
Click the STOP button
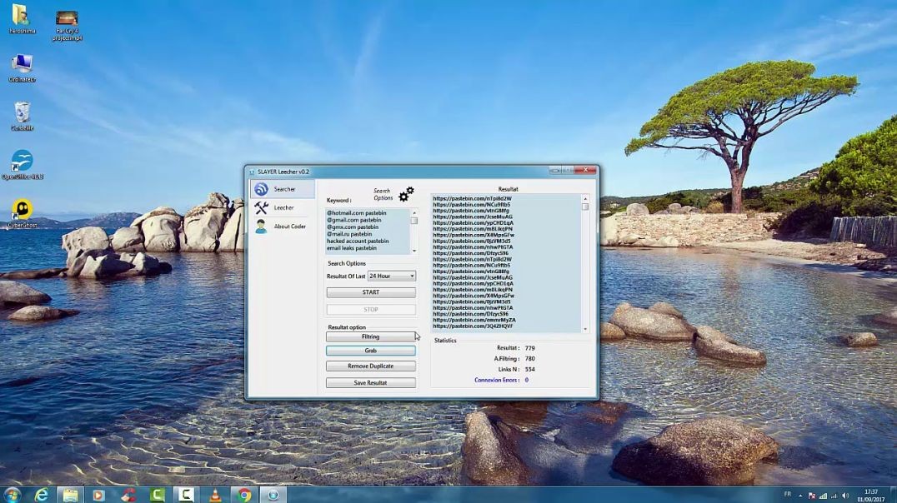[371, 309]
